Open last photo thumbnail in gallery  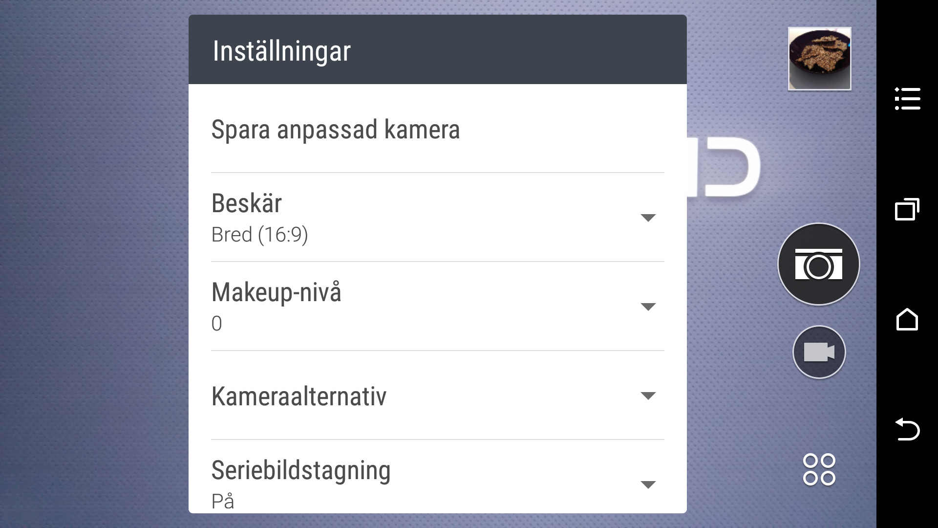click(x=819, y=59)
